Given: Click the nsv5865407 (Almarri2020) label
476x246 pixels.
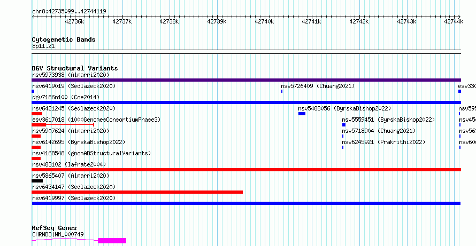Looking at the screenshot, I should coord(71,176).
